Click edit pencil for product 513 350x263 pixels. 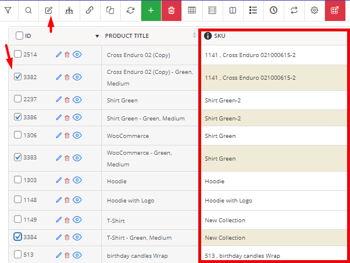59,255
